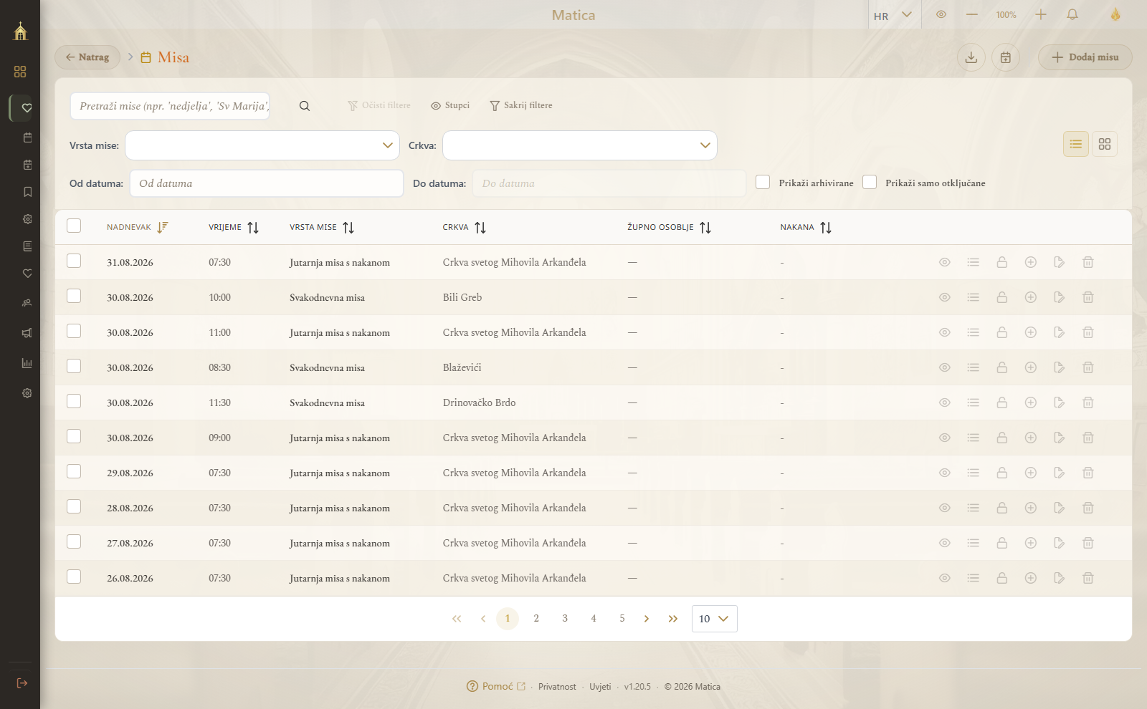Switch to grid view layout icon
This screenshot has width=1147, height=709.
pos(1104,144)
